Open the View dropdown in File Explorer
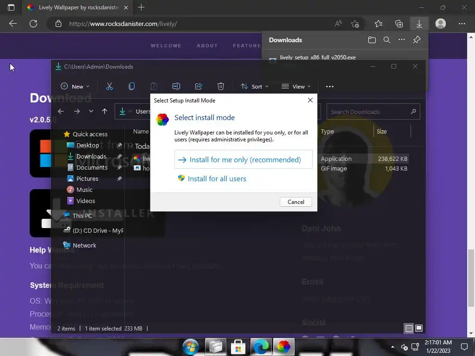 coord(296,86)
